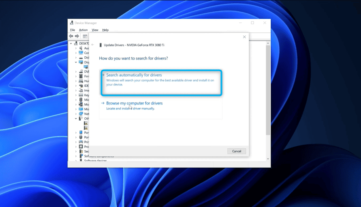Expand the Keyboards tree node
The height and width of the screenshot is (207, 361).
(x=76, y=95)
